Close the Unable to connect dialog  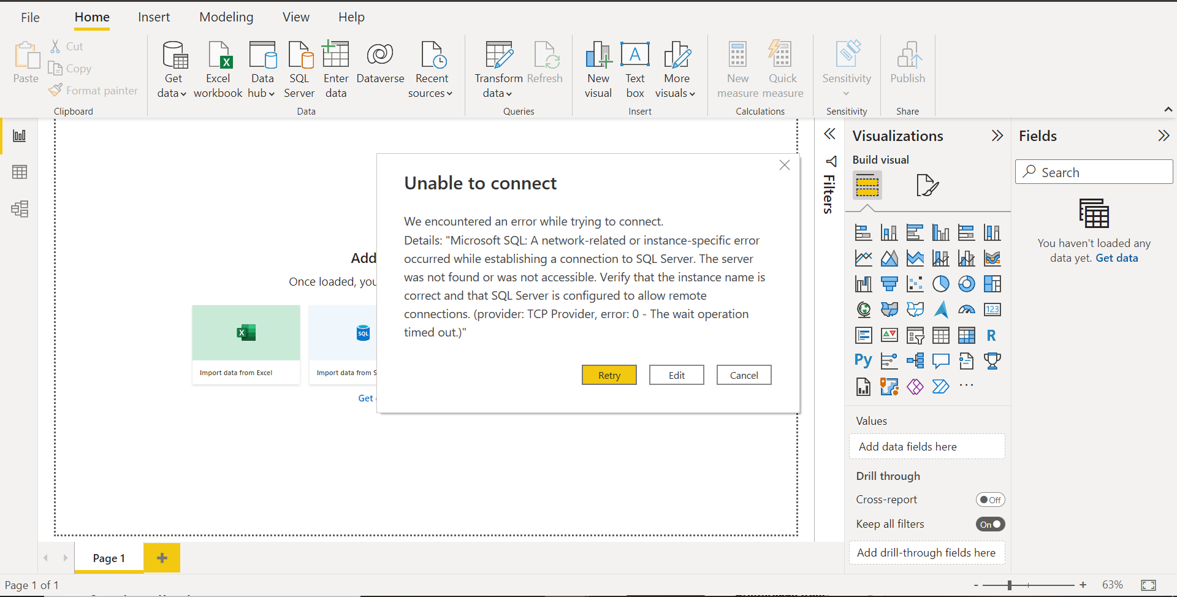(785, 165)
